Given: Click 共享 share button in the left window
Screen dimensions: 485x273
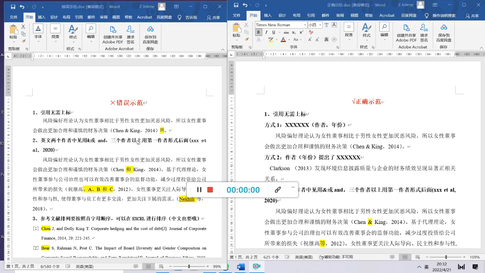Looking at the screenshot, I should click(x=213, y=17).
